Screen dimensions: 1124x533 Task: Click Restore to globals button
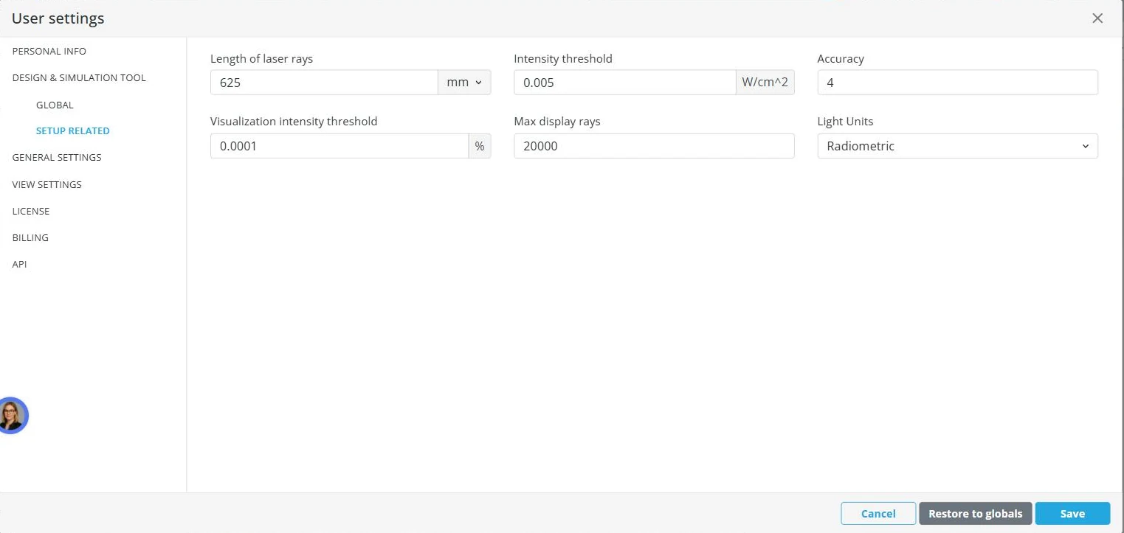(976, 514)
